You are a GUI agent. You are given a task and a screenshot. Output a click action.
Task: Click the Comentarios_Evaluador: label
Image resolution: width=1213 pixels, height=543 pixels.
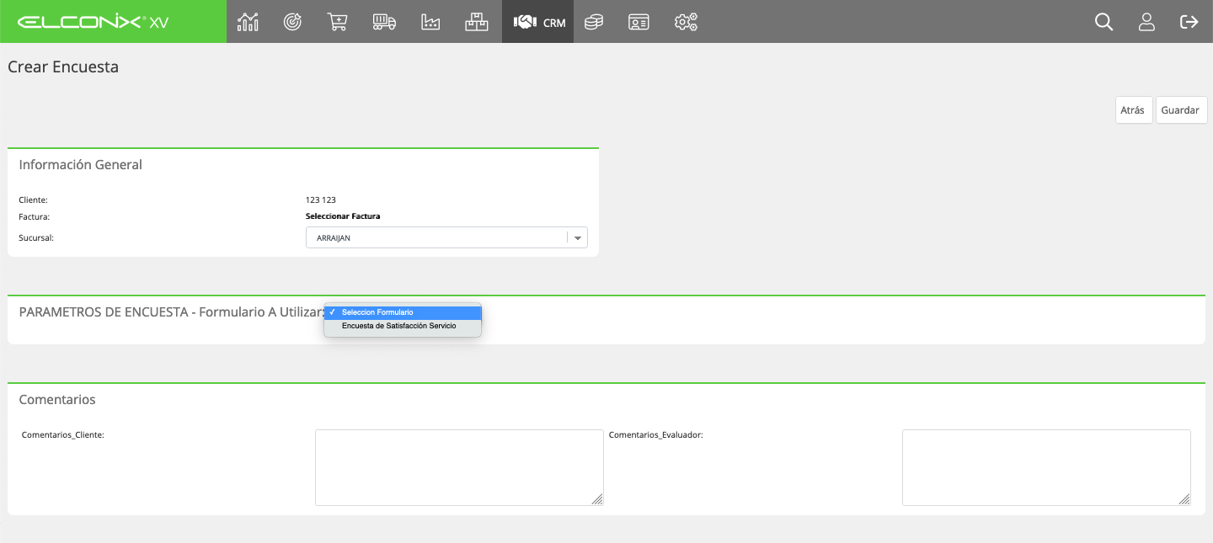point(655,435)
